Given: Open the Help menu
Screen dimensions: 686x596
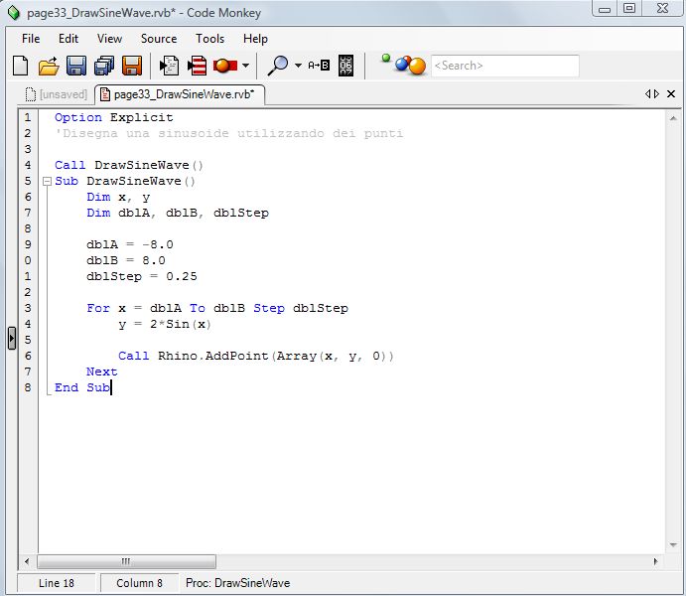Looking at the screenshot, I should (255, 39).
